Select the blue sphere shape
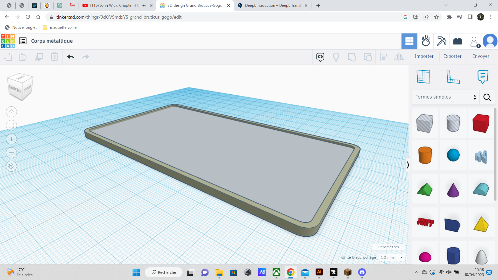Viewport: 498px width, 280px height. coord(453,155)
